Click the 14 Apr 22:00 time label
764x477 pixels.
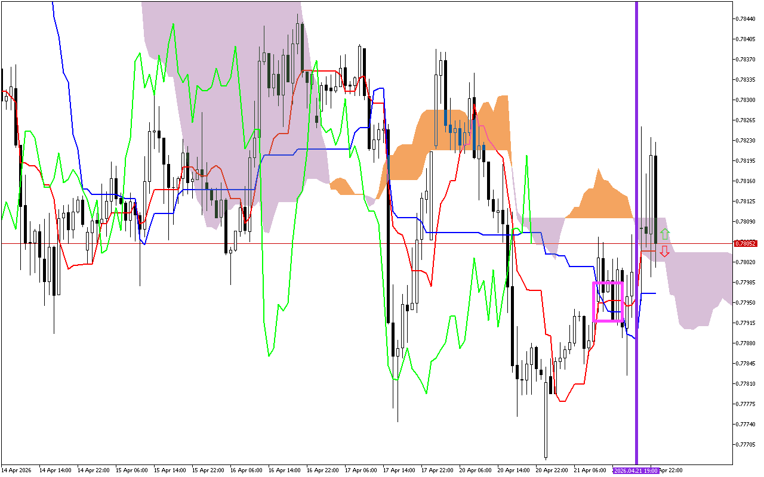pyautogui.click(x=93, y=470)
